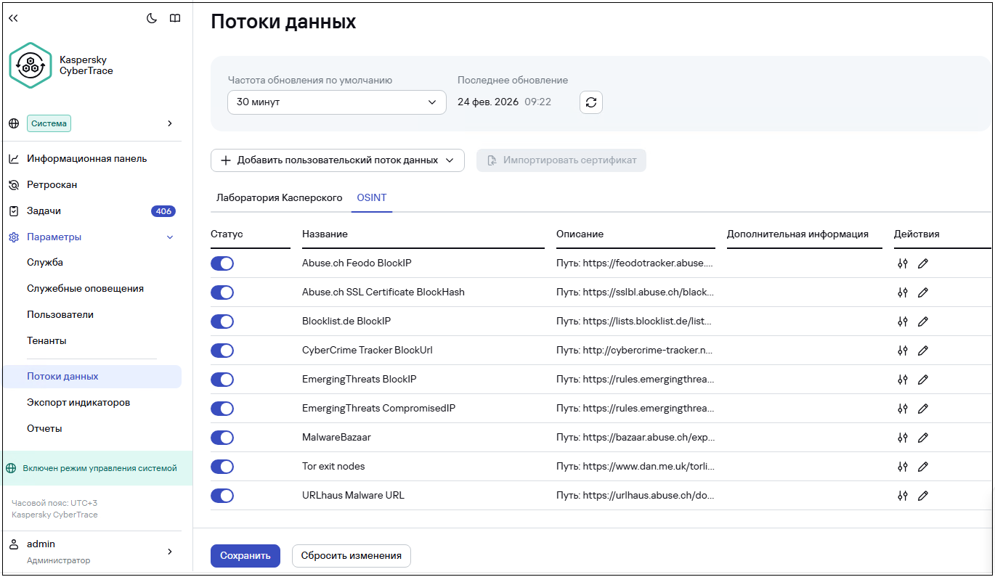The width and height of the screenshot is (995, 577).
Task: Edit Blocklist.de BlockIP feed
Action: pyautogui.click(x=923, y=322)
